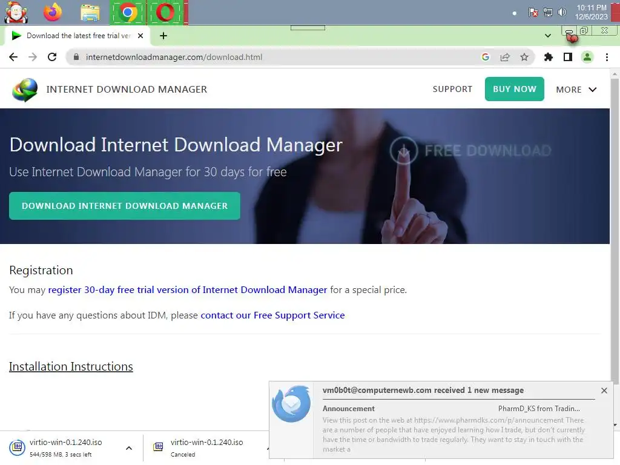This screenshot has height=465, width=620.
Task: Open the network tray icon
Action: [547, 12]
